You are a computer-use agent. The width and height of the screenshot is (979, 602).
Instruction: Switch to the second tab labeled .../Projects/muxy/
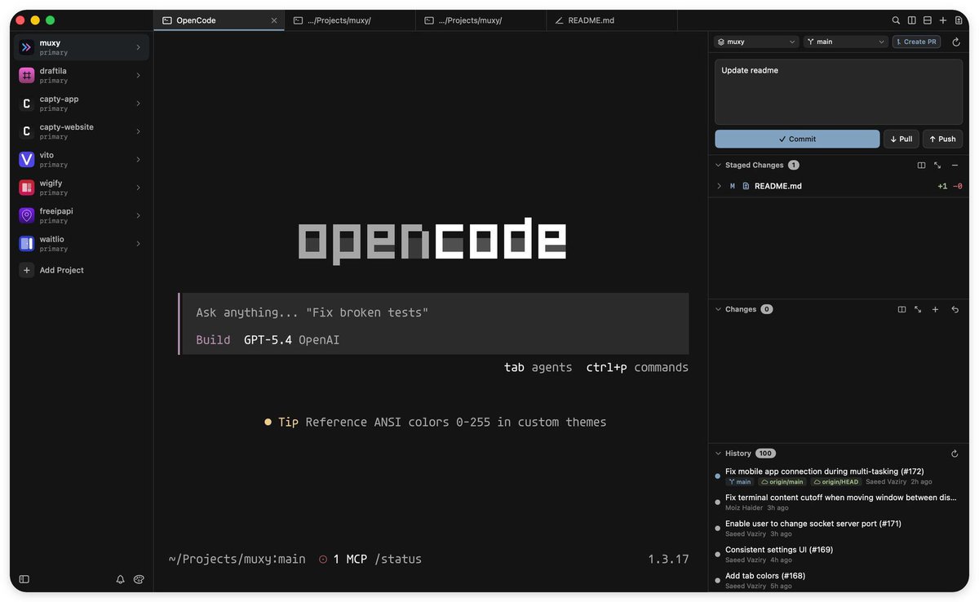(x=350, y=20)
